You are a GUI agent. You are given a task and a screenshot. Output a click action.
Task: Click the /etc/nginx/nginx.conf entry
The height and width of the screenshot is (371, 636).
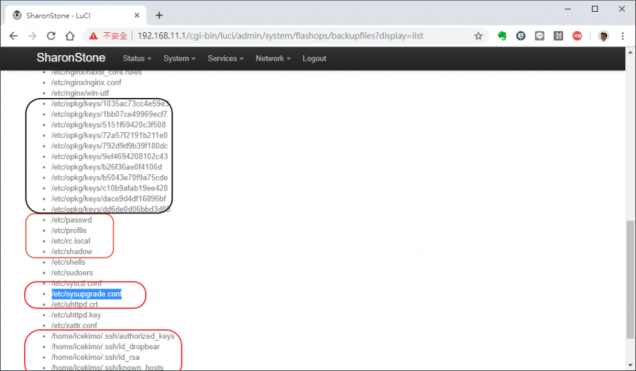point(86,83)
